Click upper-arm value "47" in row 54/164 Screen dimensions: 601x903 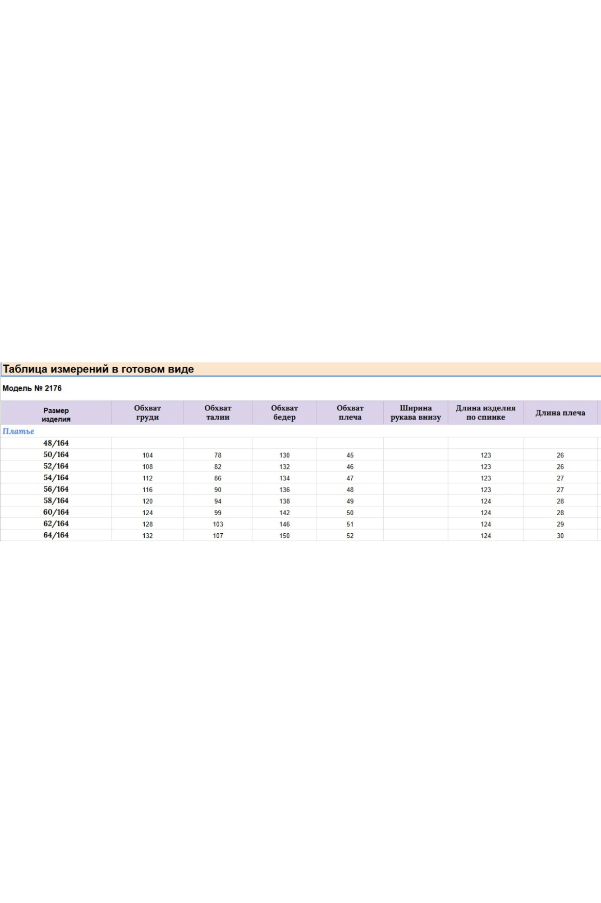coord(350,479)
